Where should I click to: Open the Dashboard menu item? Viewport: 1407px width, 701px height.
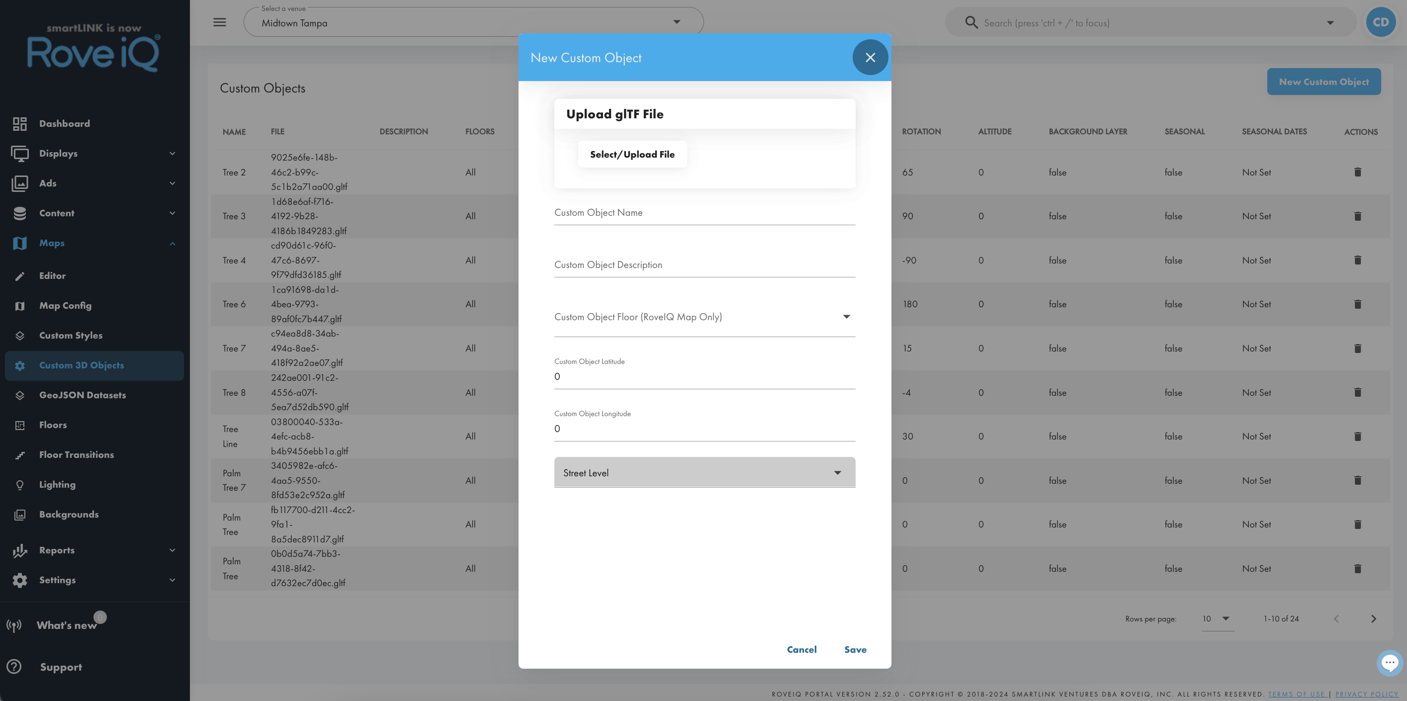[94, 123]
